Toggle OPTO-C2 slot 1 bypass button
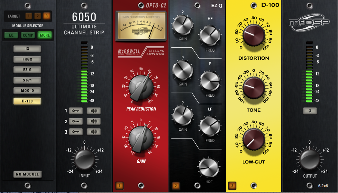 (x=120, y=186)
